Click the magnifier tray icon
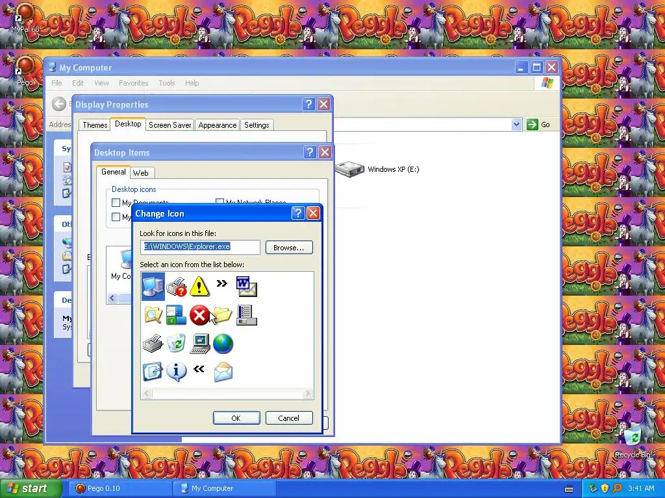This screenshot has width=665, height=498. pos(617,489)
